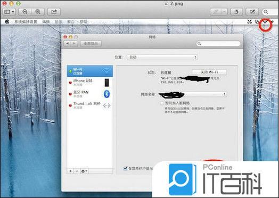The image size is (279, 198).
Task: Click the 关闭 Wi-Fi button
Action: coord(209,72)
